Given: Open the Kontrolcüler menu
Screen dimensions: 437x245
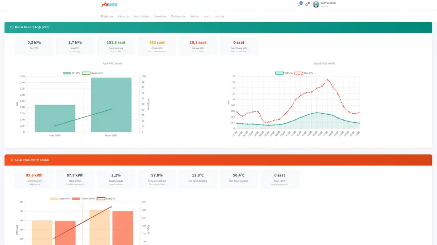Looking at the screenshot, I should tap(141, 16).
